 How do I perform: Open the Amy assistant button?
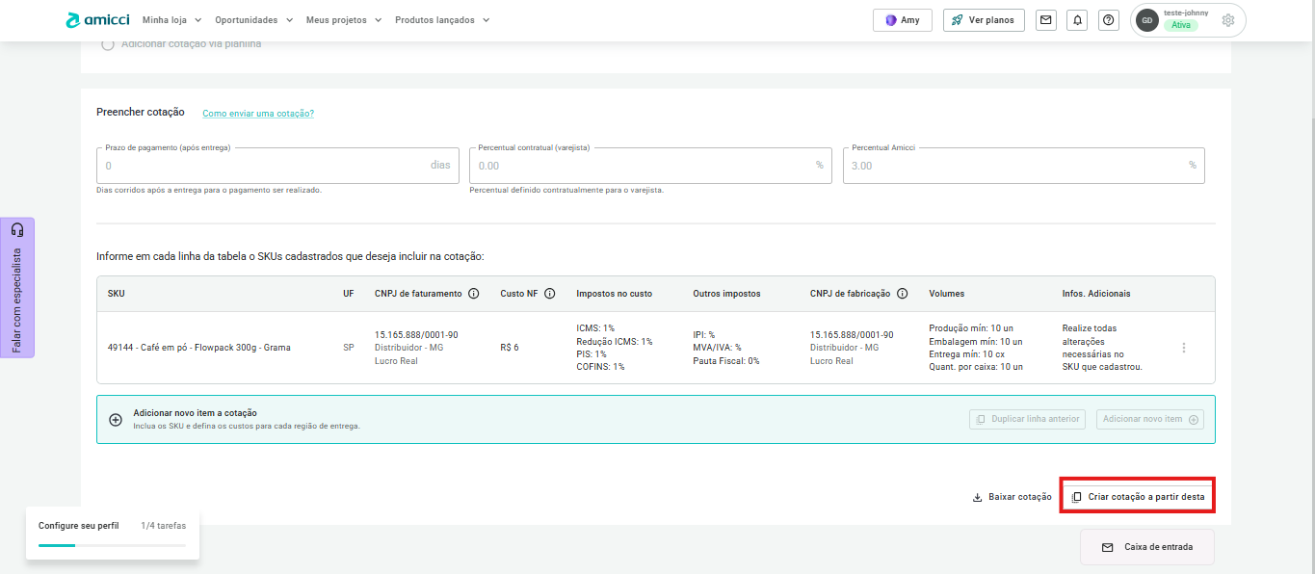903,20
